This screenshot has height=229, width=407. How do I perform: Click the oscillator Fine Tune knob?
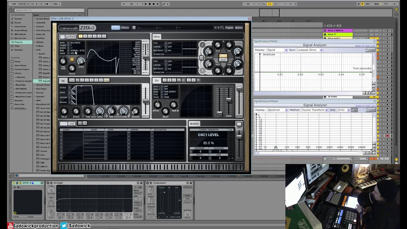[x=63, y=61]
